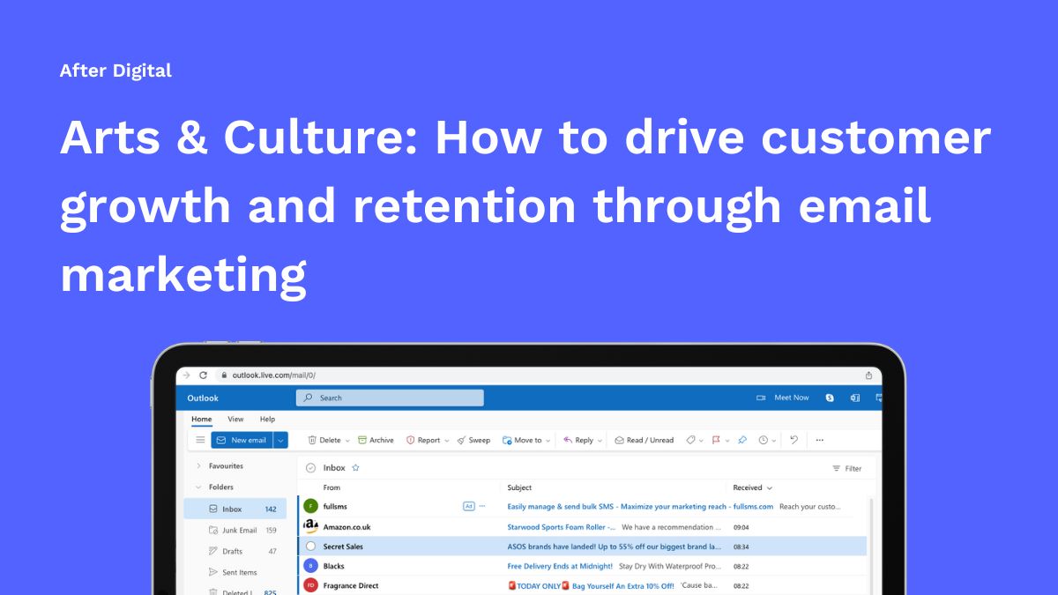Screen dimensions: 1058x595
Task: Click the Sweep broom button
Action: (473, 440)
